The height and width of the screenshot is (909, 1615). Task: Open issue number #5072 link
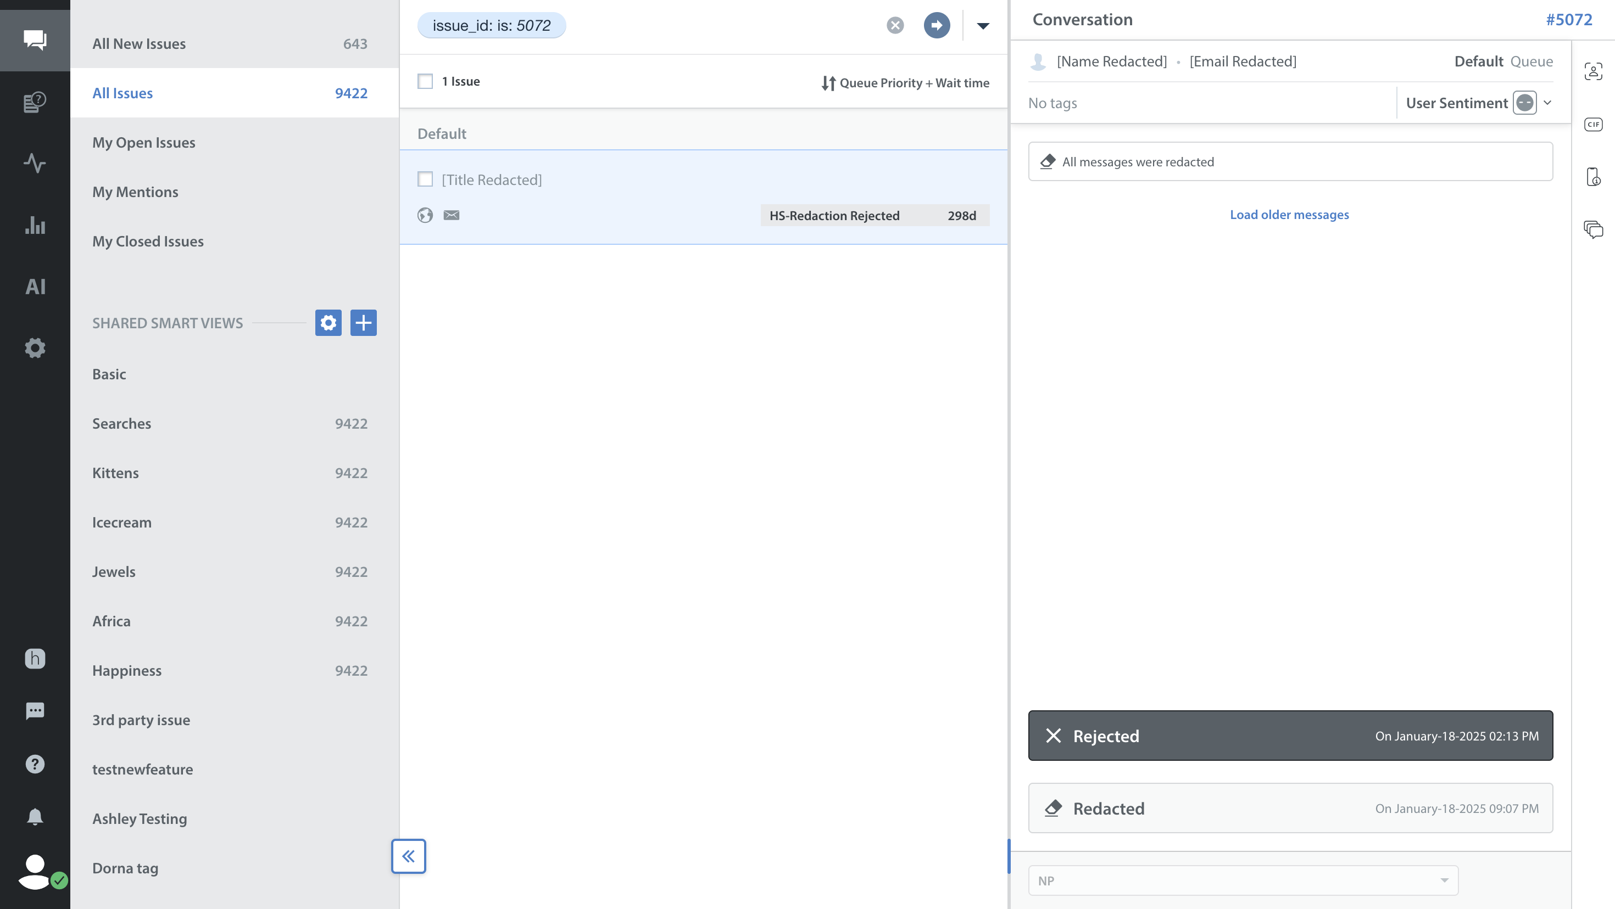point(1569,19)
